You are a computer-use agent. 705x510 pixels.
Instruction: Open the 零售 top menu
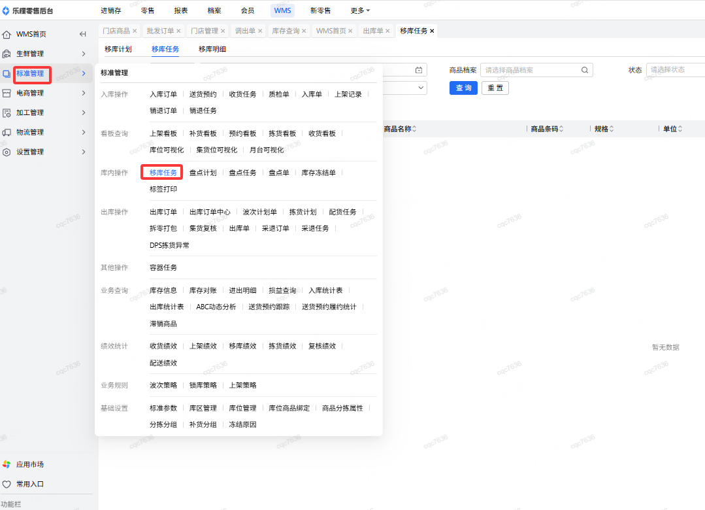(148, 11)
